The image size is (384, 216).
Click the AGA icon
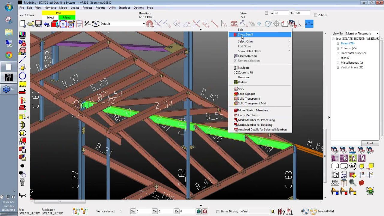[352, 166]
